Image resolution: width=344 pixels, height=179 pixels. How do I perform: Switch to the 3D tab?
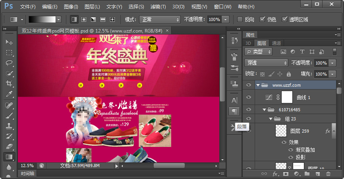click(x=248, y=43)
